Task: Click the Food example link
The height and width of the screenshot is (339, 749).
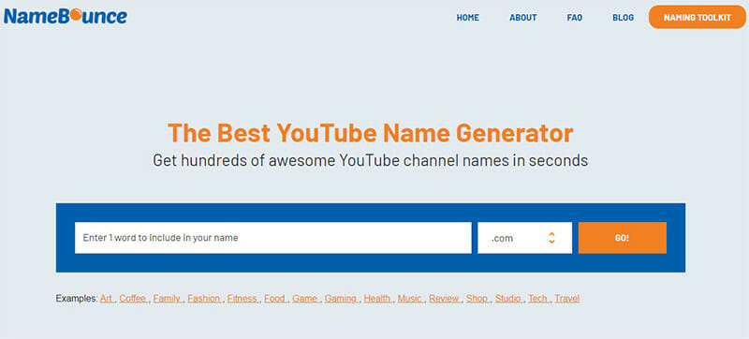Action: point(275,299)
